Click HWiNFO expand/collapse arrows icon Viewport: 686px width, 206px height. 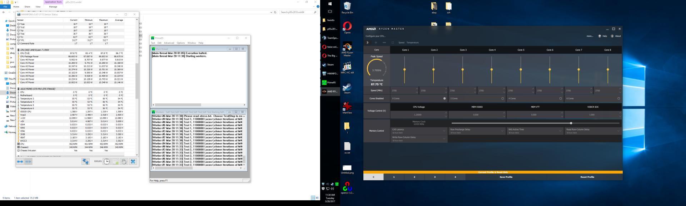coord(20,162)
